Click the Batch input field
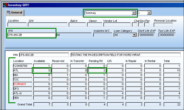184x110 pixels. pyautogui.click(x=77, y=25)
